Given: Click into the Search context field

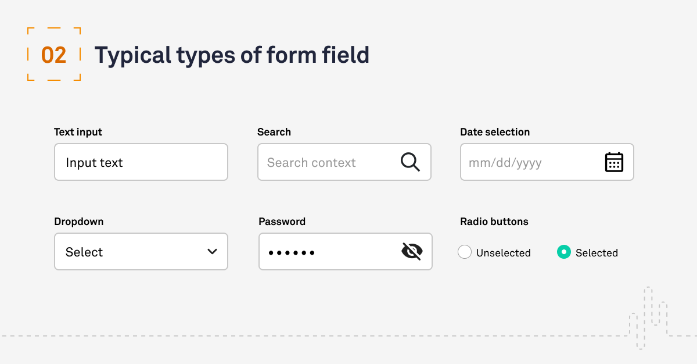Looking at the screenshot, I should point(344,162).
